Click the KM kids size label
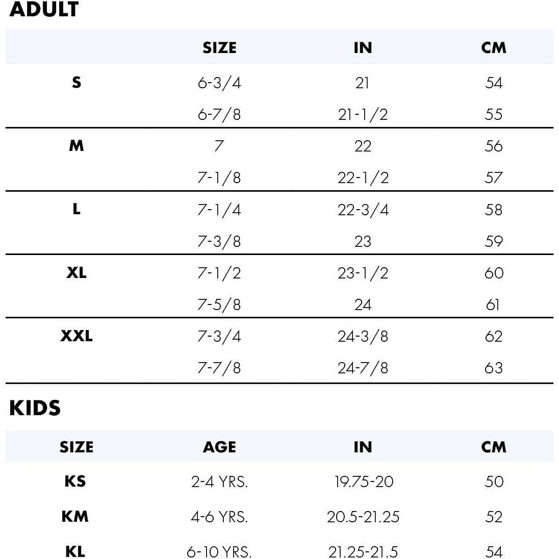559x559 pixels. [75, 517]
